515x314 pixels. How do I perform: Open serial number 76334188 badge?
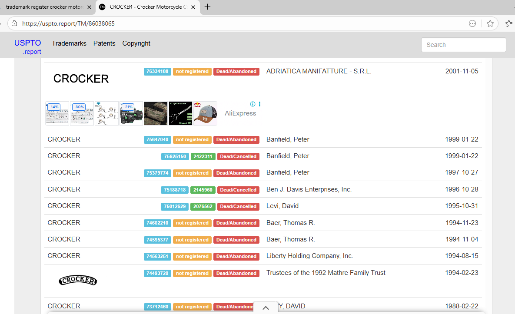(157, 72)
